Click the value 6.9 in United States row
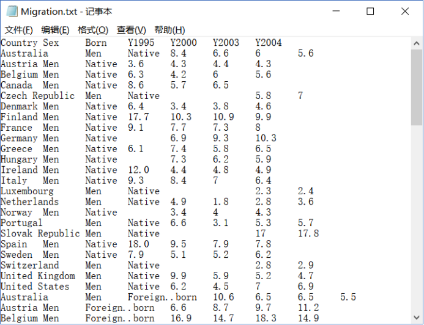 305,287
